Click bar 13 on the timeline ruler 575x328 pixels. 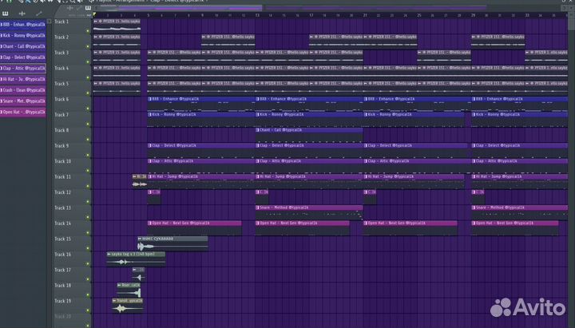click(x=256, y=15)
